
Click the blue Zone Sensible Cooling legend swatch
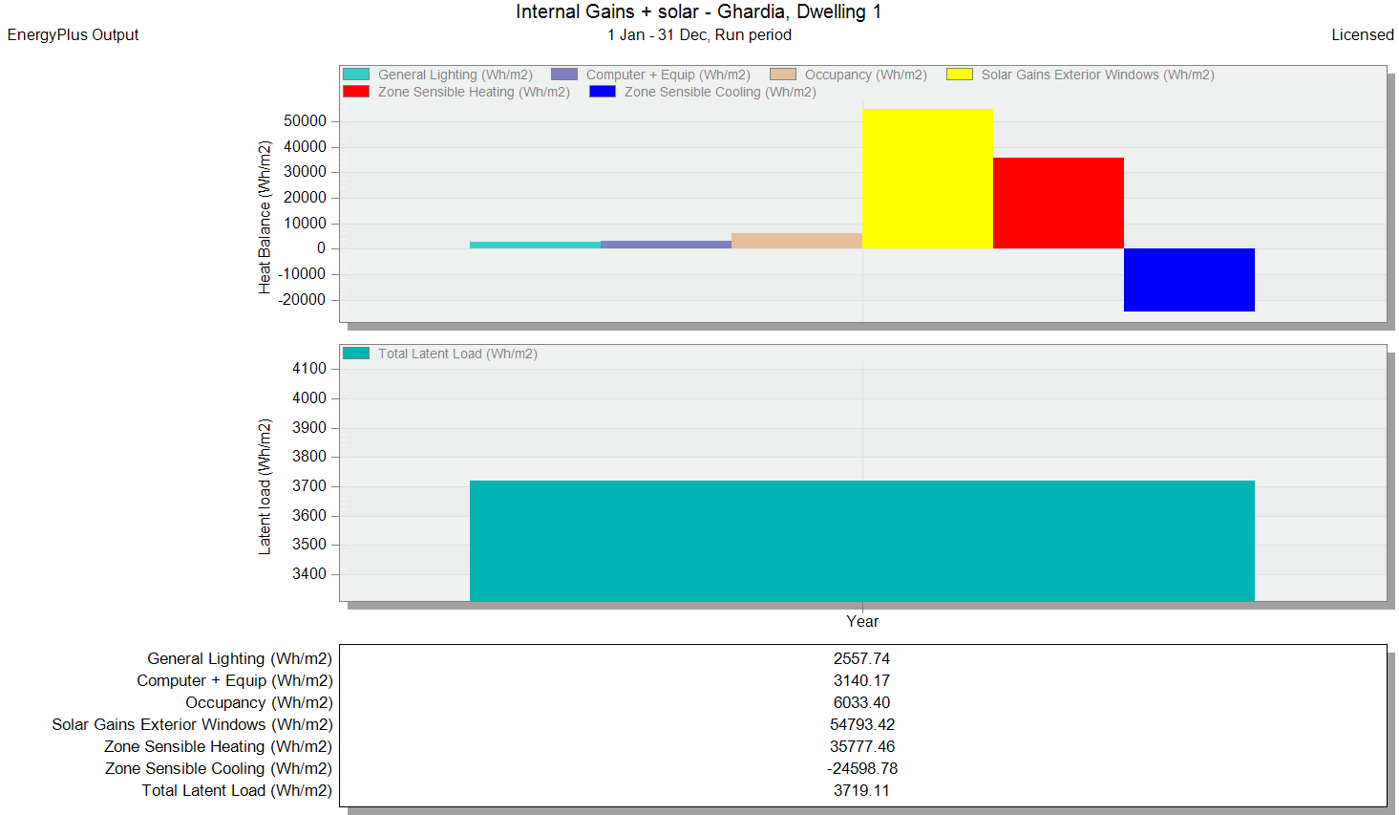(603, 92)
